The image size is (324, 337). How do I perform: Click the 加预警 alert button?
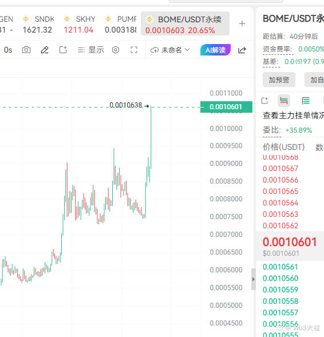(x=279, y=80)
